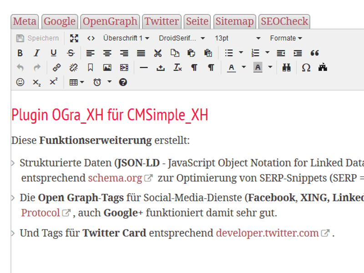Toggle bold formatting

(20, 53)
